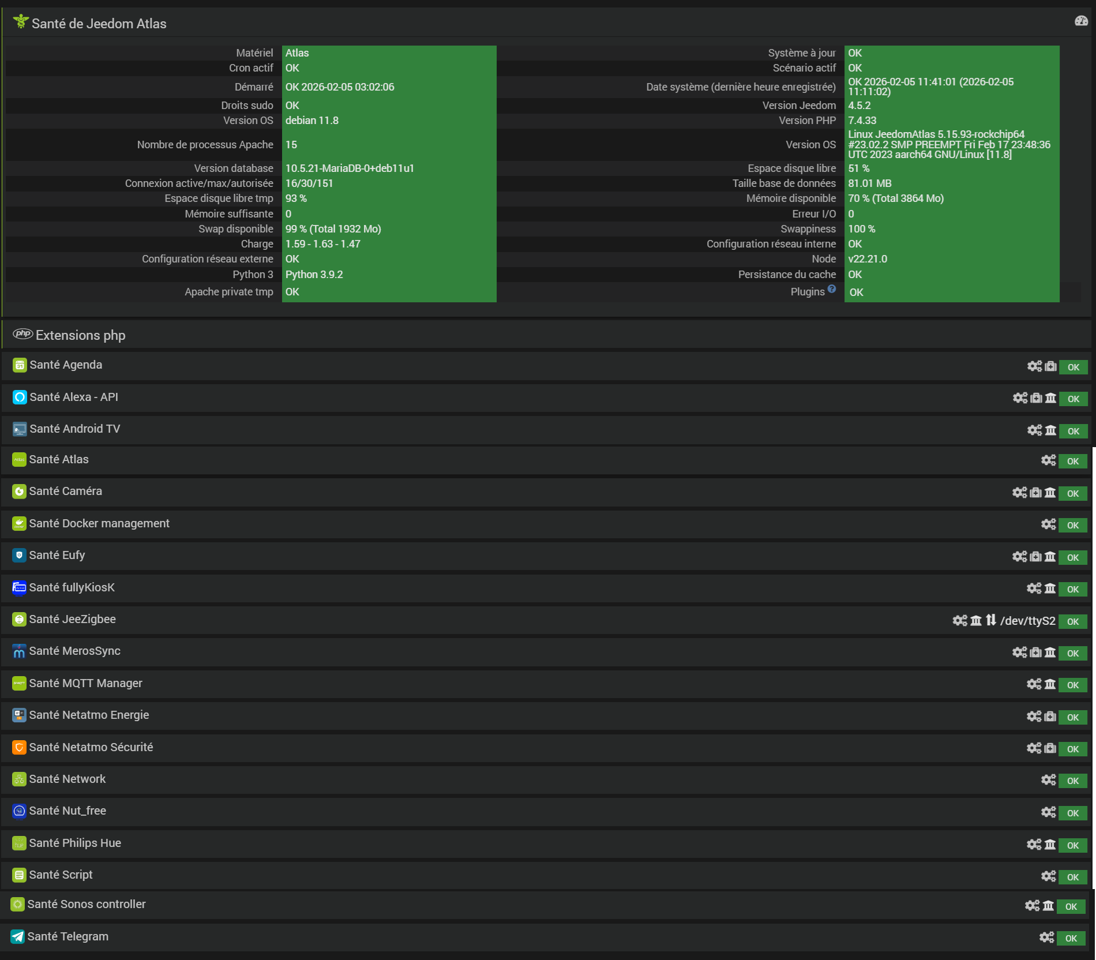Click the help question mark next to Plugins

(831, 289)
